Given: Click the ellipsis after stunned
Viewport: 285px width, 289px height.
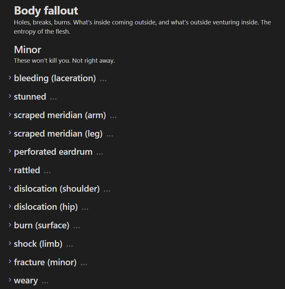Looking at the screenshot, I should [x=53, y=99].
